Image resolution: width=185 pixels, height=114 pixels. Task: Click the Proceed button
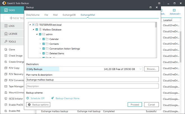click(x=135, y=104)
